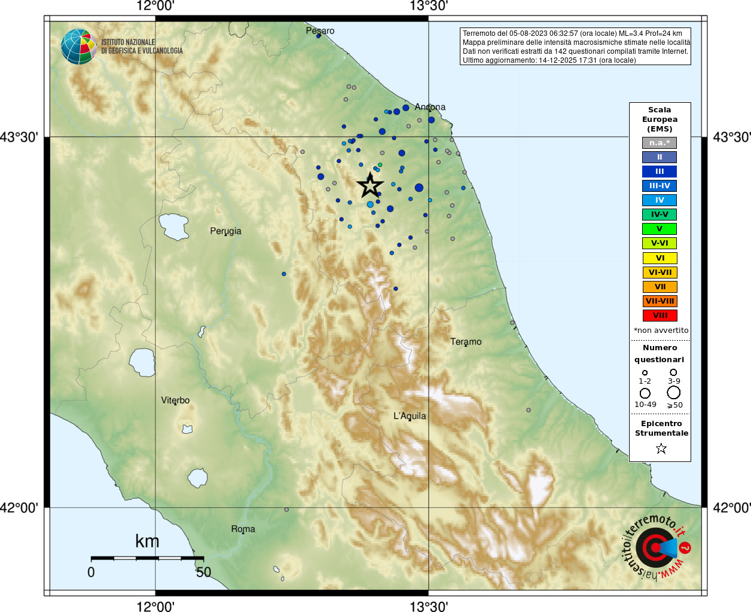The image size is (751, 612).
Task: Click the Teramo city label
Action: (466, 342)
